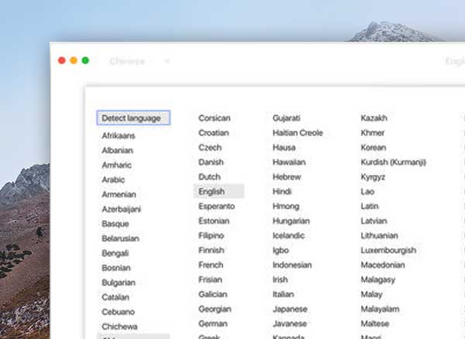Select Lithuanian language
The height and width of the screenshot is (339, 465).
pos(379,235)
